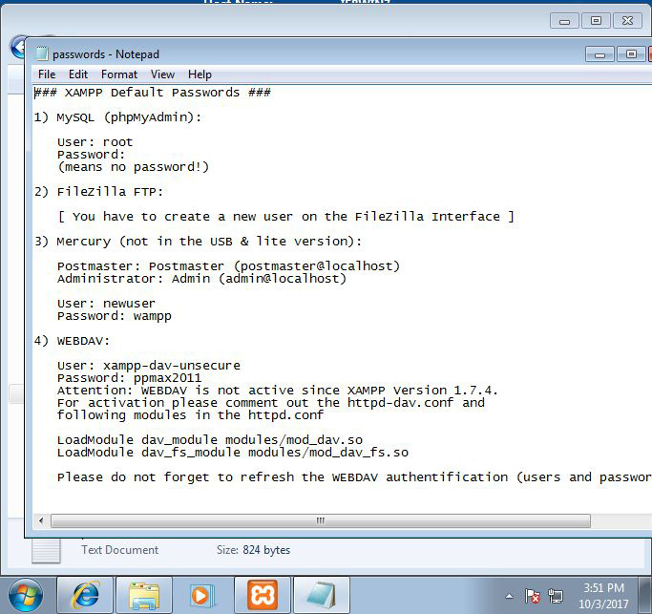The image size is (652, 614).
Task: Launch Internet Explorer from the taskbar
Action: point(85,595)
